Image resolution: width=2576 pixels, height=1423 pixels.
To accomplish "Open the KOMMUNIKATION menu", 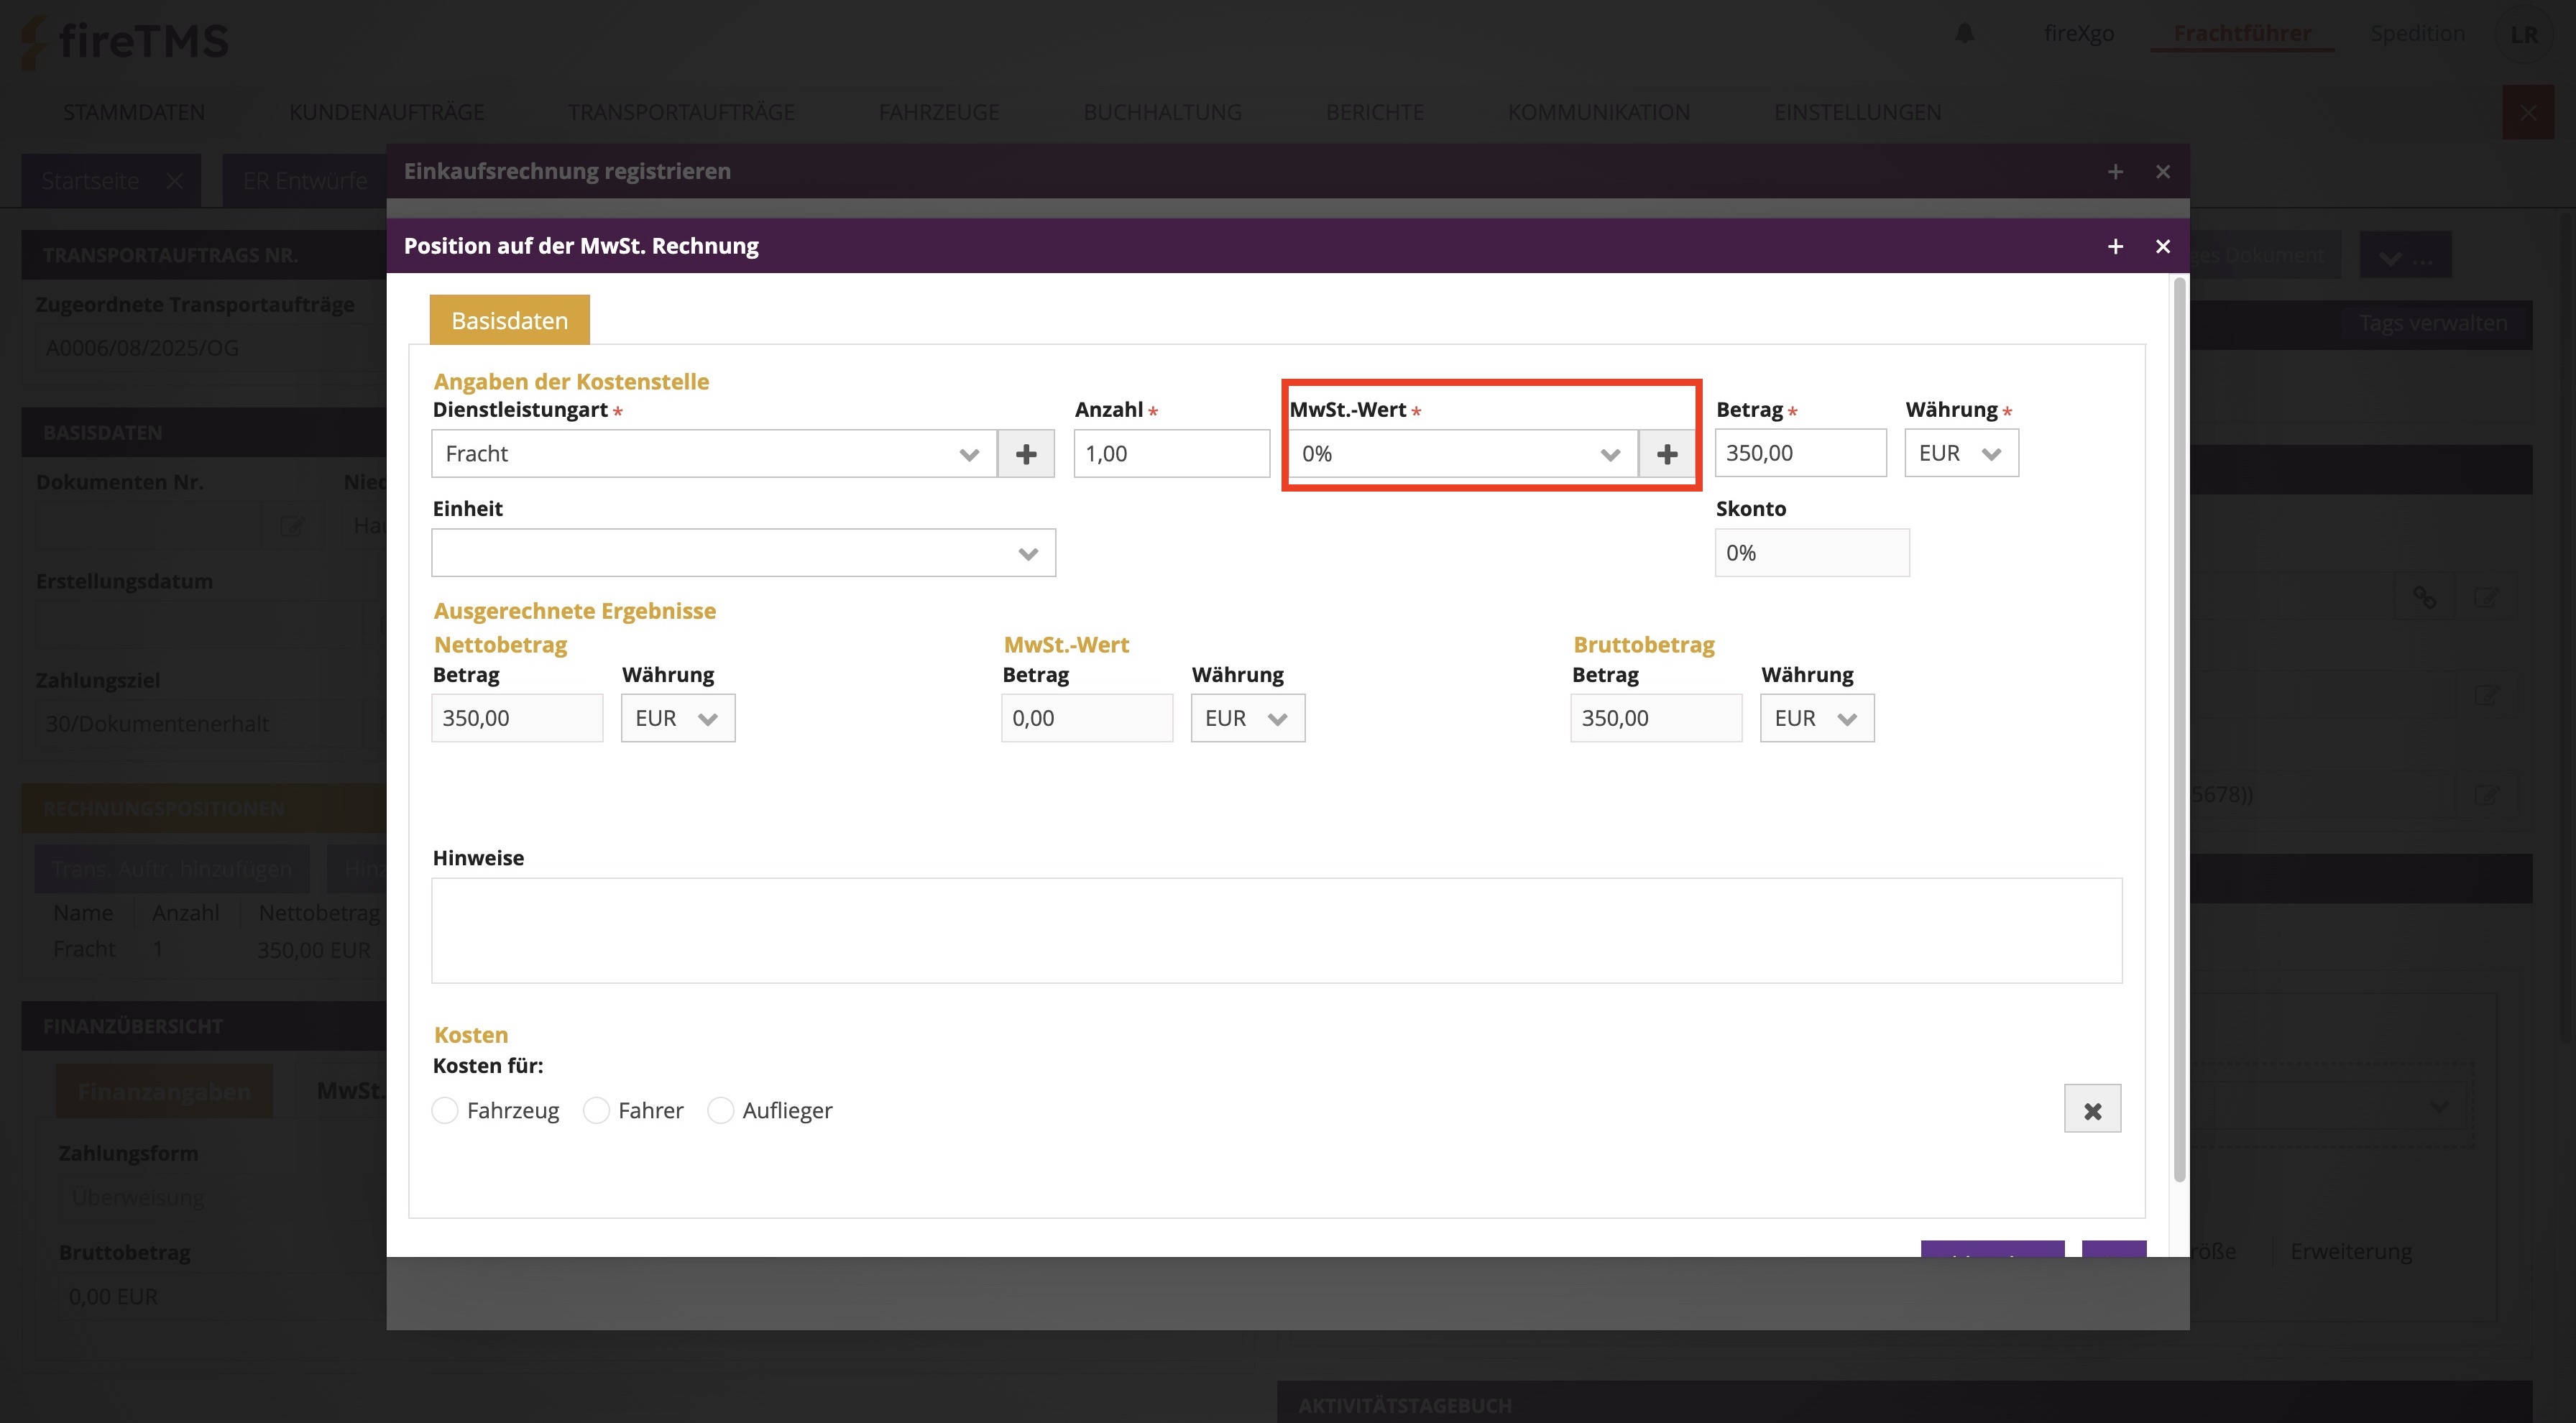I will [x=1599, y=112].
